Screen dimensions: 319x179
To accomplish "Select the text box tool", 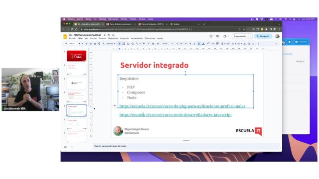I will [x=124, y=44].
